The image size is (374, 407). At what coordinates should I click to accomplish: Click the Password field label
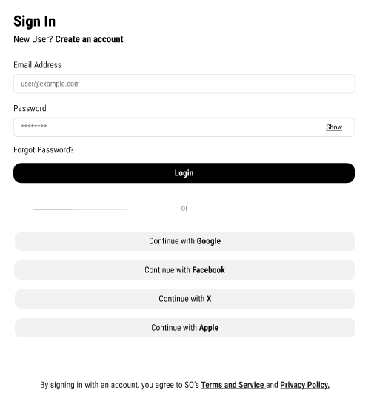coord(30,108)
